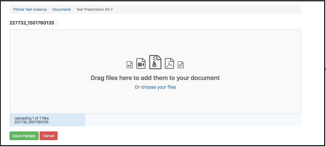Screen dimensions: 326x147
Task: Click the bold 227732_1501760135 document title heading
Action: 32,23
